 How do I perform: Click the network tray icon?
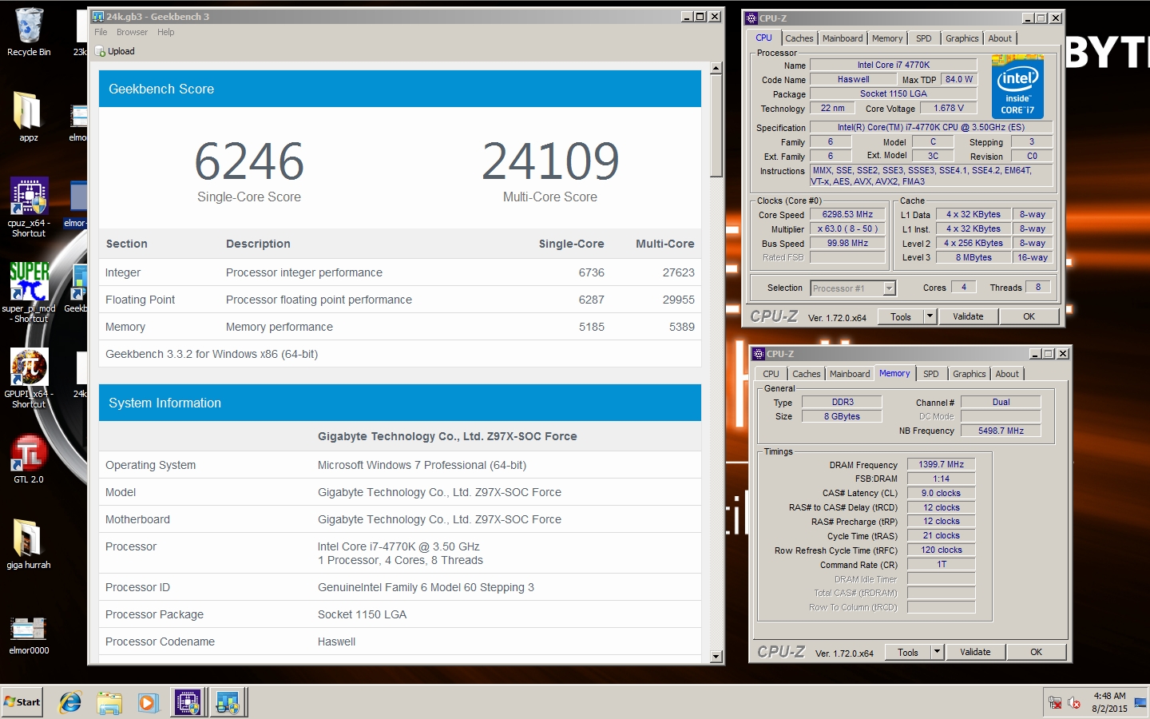click(1055, 703)
